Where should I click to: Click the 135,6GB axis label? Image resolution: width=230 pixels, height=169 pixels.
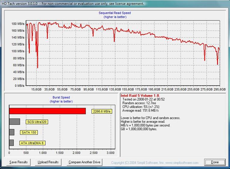pyautogui.click(x=115, y=89)
